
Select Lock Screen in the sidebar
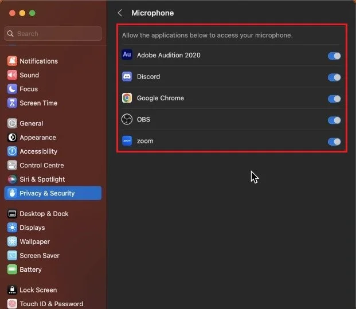point(53,290)
